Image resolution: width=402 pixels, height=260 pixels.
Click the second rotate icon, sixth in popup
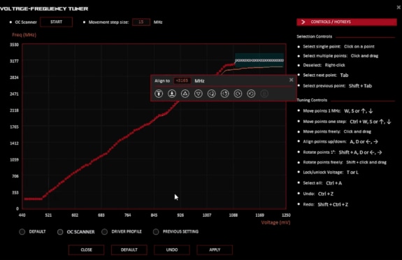(x=225, y=94)
